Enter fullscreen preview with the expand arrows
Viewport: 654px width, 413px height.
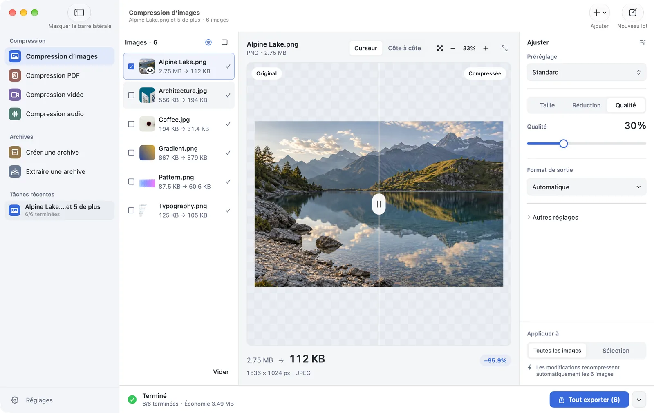coord(504,48)
